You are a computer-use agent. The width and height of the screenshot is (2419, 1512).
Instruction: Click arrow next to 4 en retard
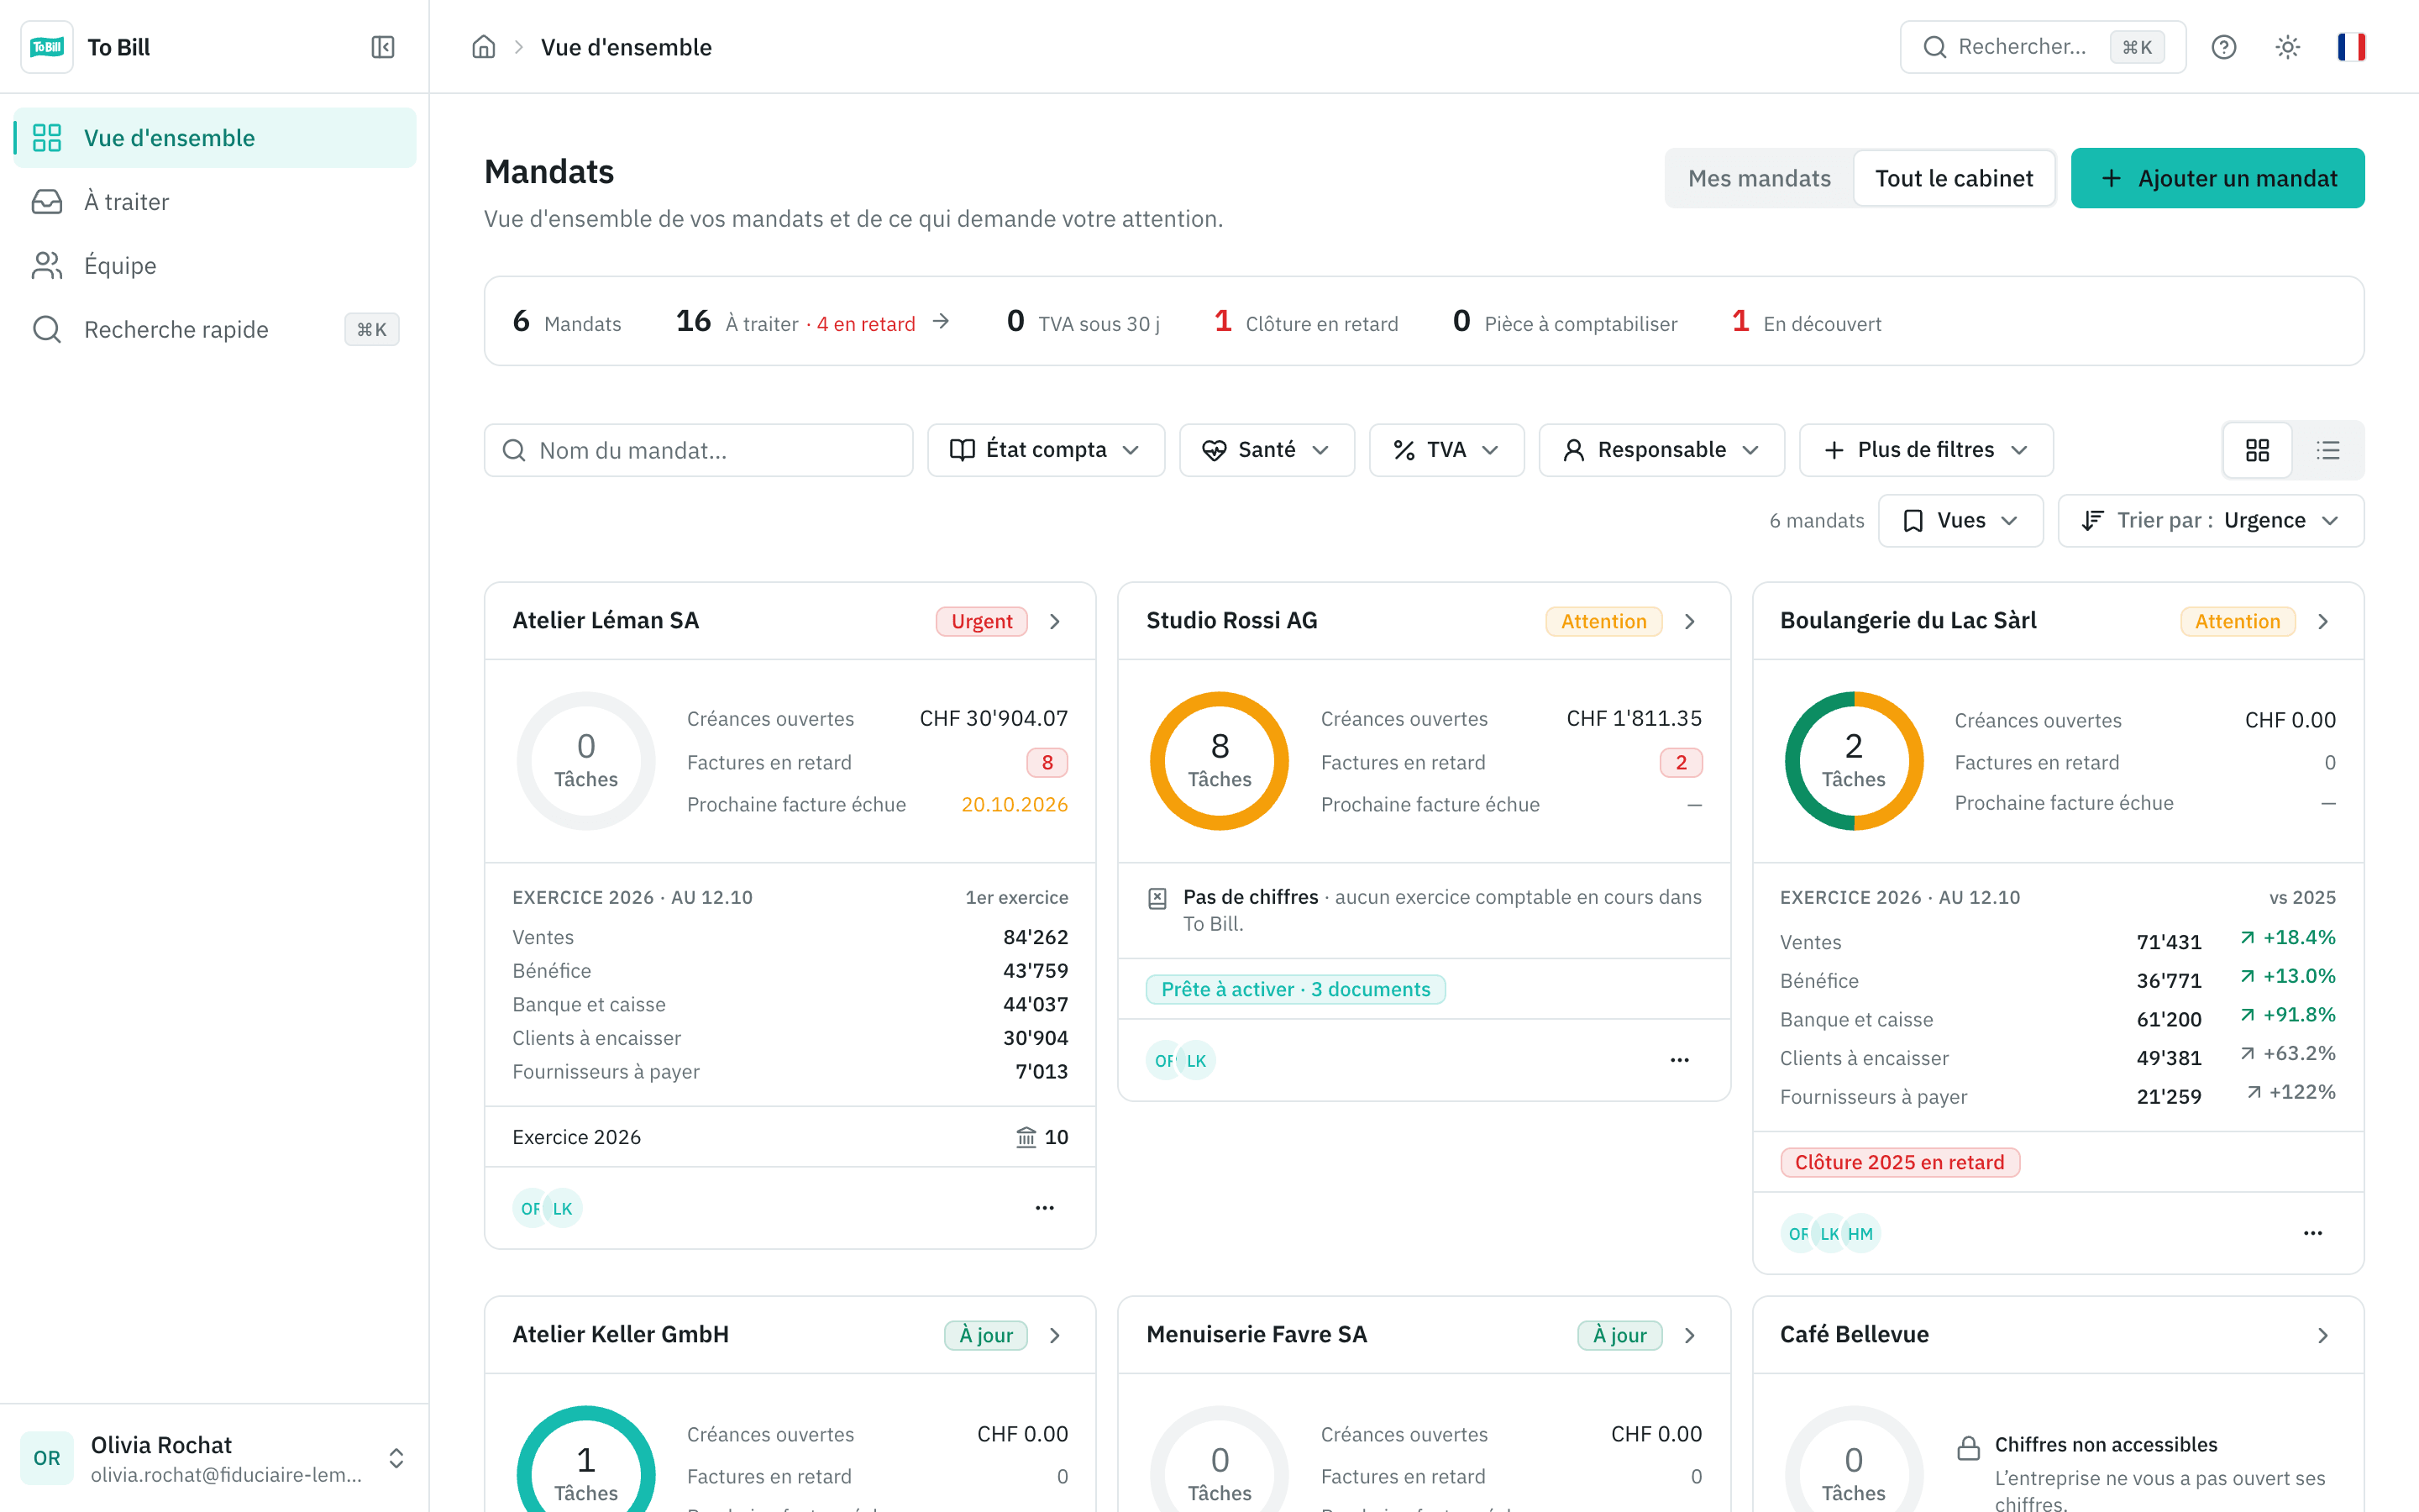941,322
